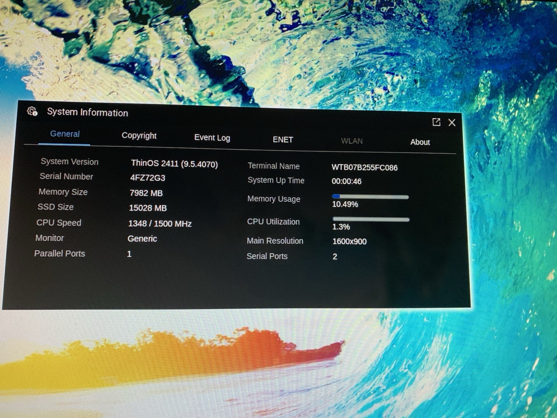557x418 pixels.
Task: Select the 1348 / 1500 MHz value
Action: pos(160,224)
